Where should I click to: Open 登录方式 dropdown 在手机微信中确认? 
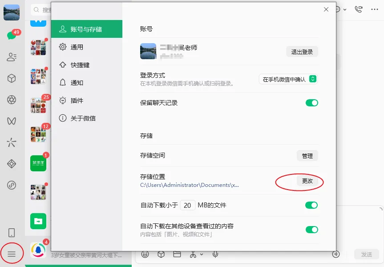coord(288,79)
